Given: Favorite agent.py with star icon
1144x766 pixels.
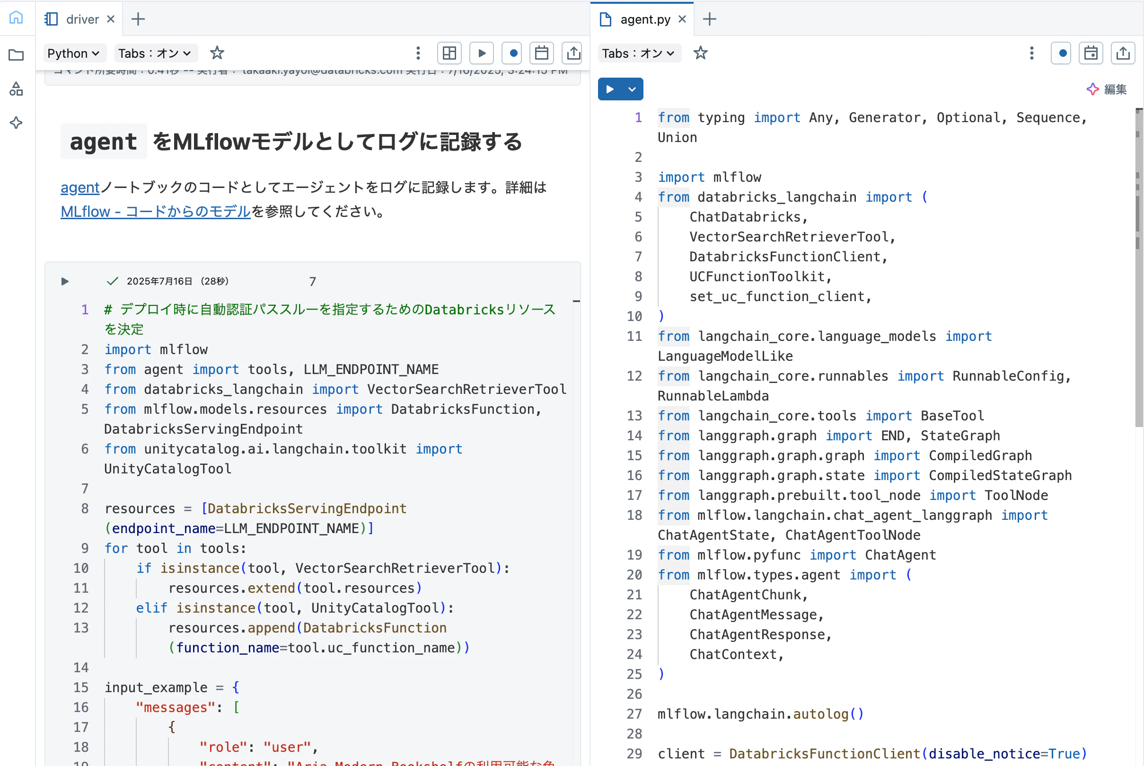Looking at the screenshot, I should [x=700, y=53].
